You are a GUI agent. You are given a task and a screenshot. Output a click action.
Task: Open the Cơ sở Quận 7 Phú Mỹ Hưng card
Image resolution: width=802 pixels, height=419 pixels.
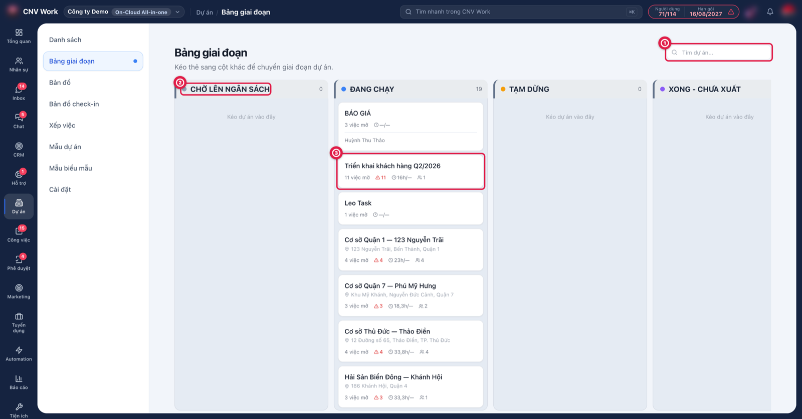pyautogui.click(x=411, y=295)
